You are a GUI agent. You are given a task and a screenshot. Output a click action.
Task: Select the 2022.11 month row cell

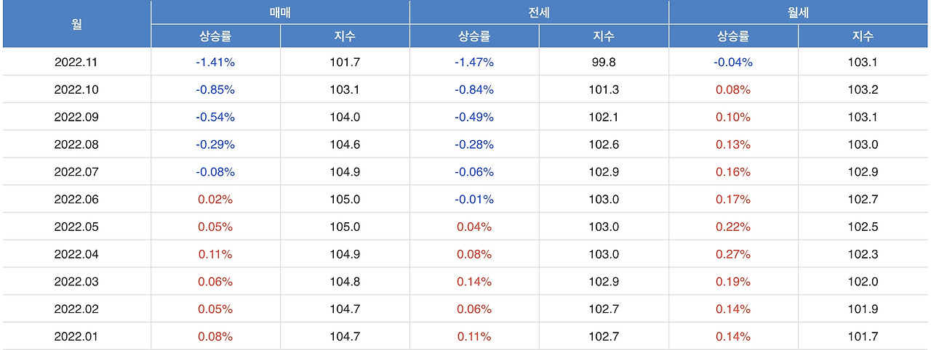click(76, 62)
